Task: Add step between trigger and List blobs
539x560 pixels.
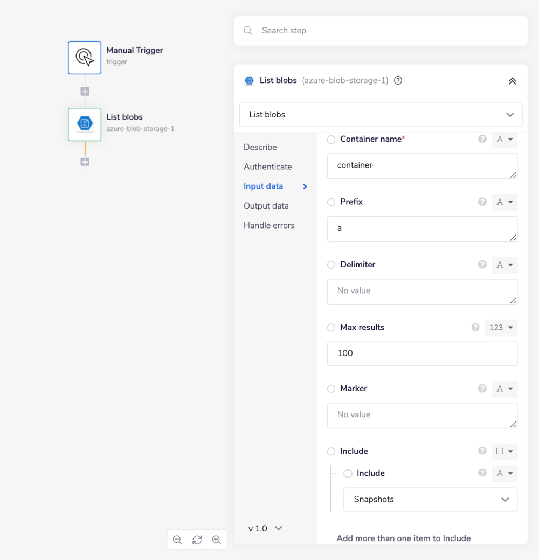Action: pyautogui.click(x=85, y=92)
